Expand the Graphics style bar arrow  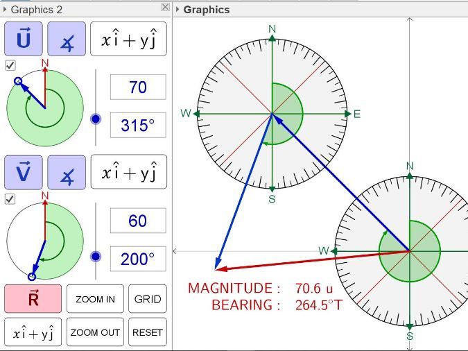tap(177, 9)
